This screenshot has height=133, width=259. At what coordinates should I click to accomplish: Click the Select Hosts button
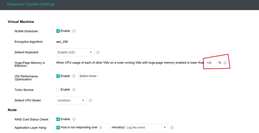pos(88,76)
